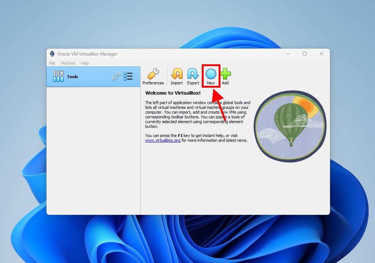Viewport: 375px width, 263px height.
Task: Open the Machine menu
Action: click(x=68, y=63)
